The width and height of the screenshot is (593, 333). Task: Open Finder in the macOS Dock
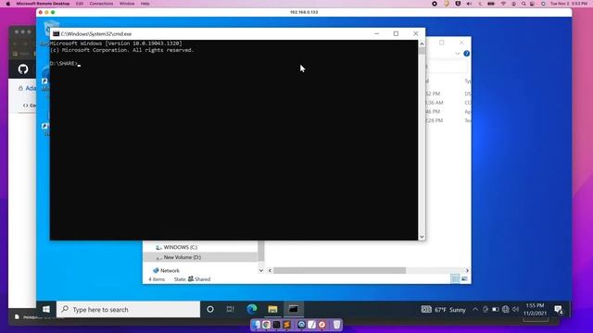pos(256,325)
